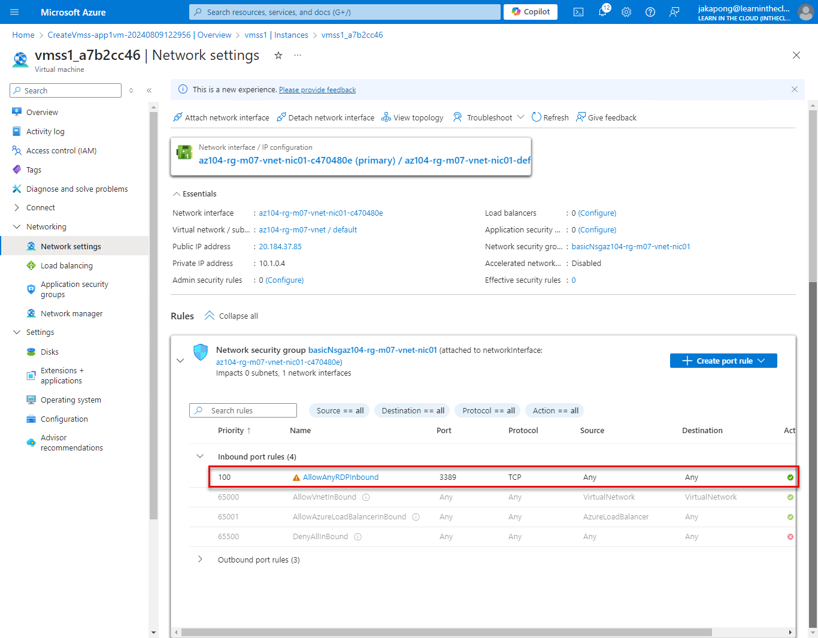This screenshot has width=818, height=638.
Task: Open Advisor recommendations
Action: [x=71, y=443]
